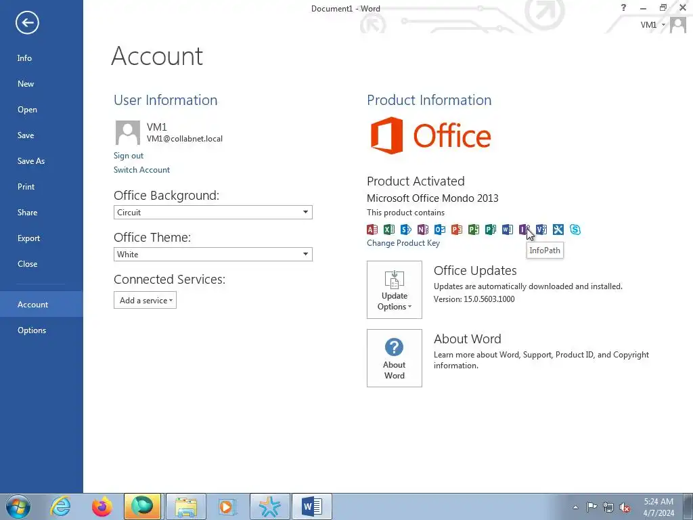Viewport: 693px width, 520px height.
Task: Click the Sign out link
Action: [129, 156]
